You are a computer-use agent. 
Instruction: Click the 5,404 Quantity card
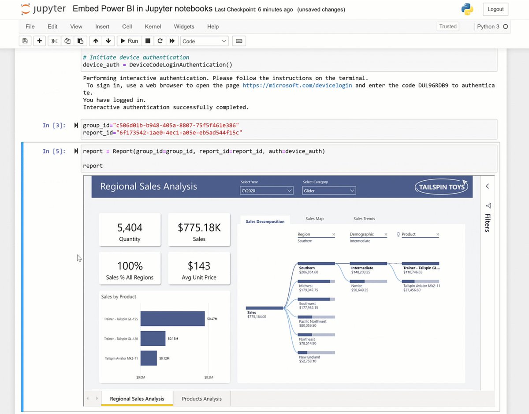click(x=130, y=230)
